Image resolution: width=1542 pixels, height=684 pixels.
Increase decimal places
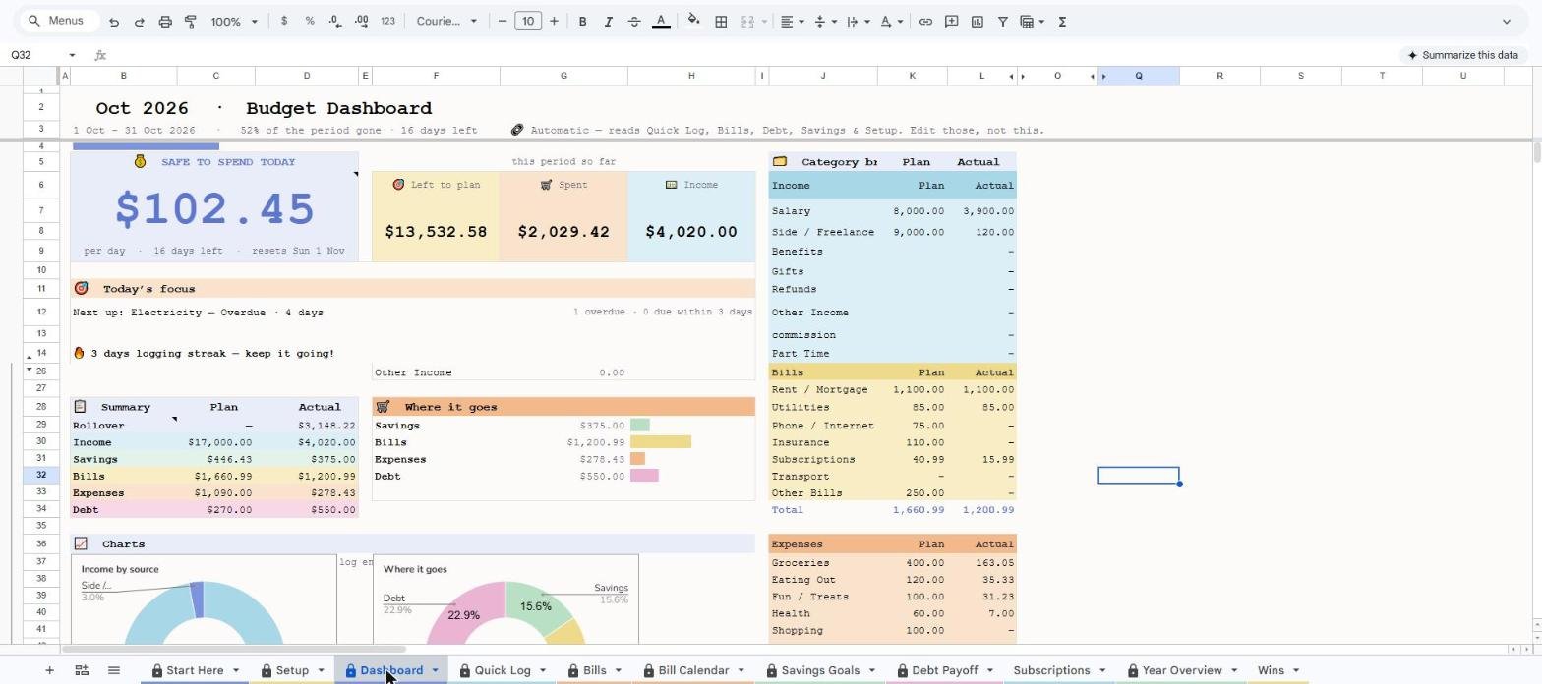(x=361, y=22)
